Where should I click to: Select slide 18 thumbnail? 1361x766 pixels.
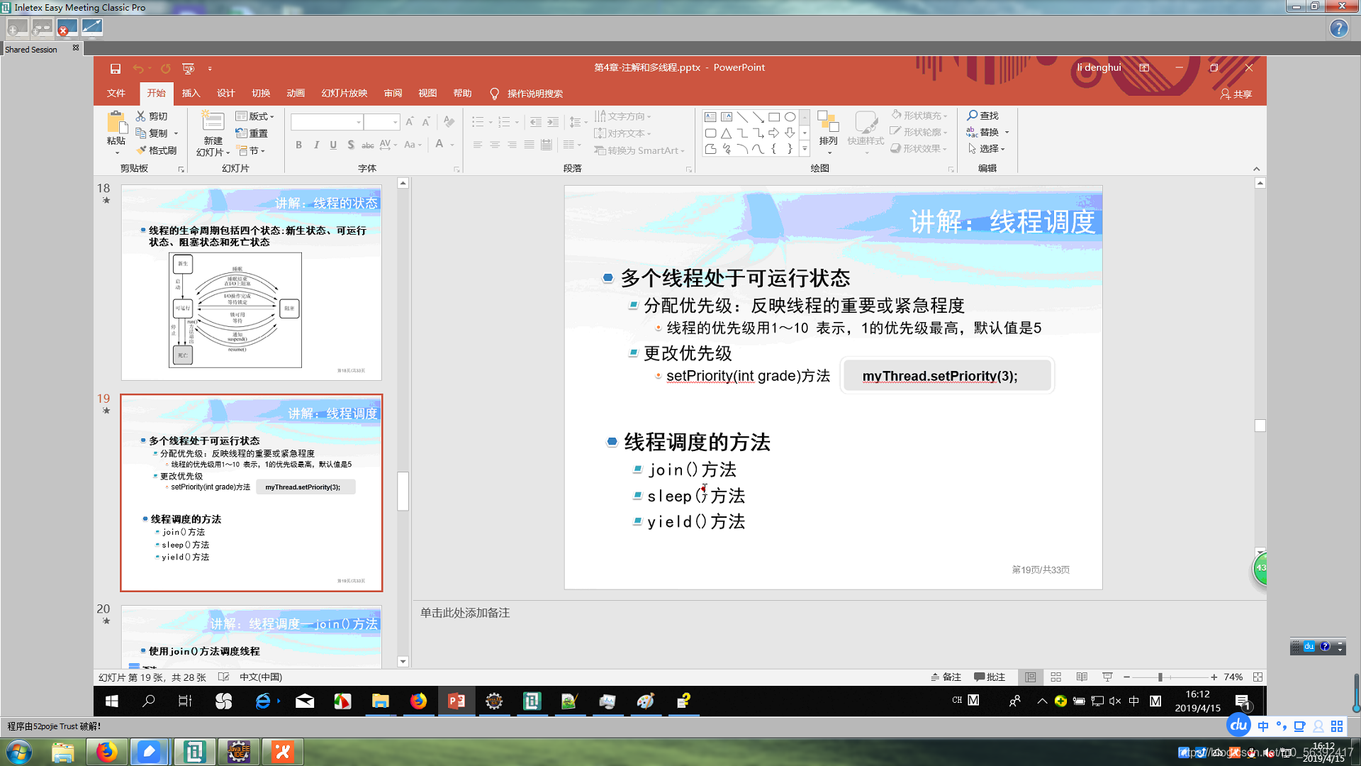tap(251, 282)
